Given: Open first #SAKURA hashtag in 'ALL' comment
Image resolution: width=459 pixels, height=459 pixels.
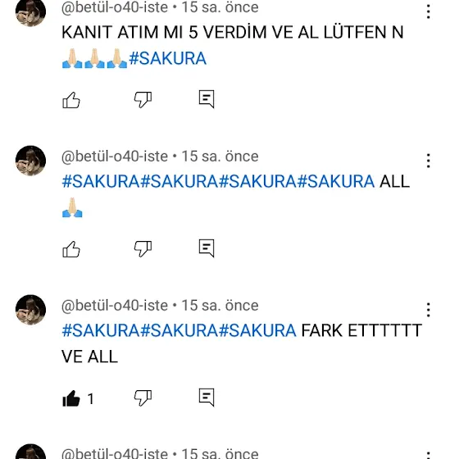Looking at the screenshot, I should pos(101,181).
